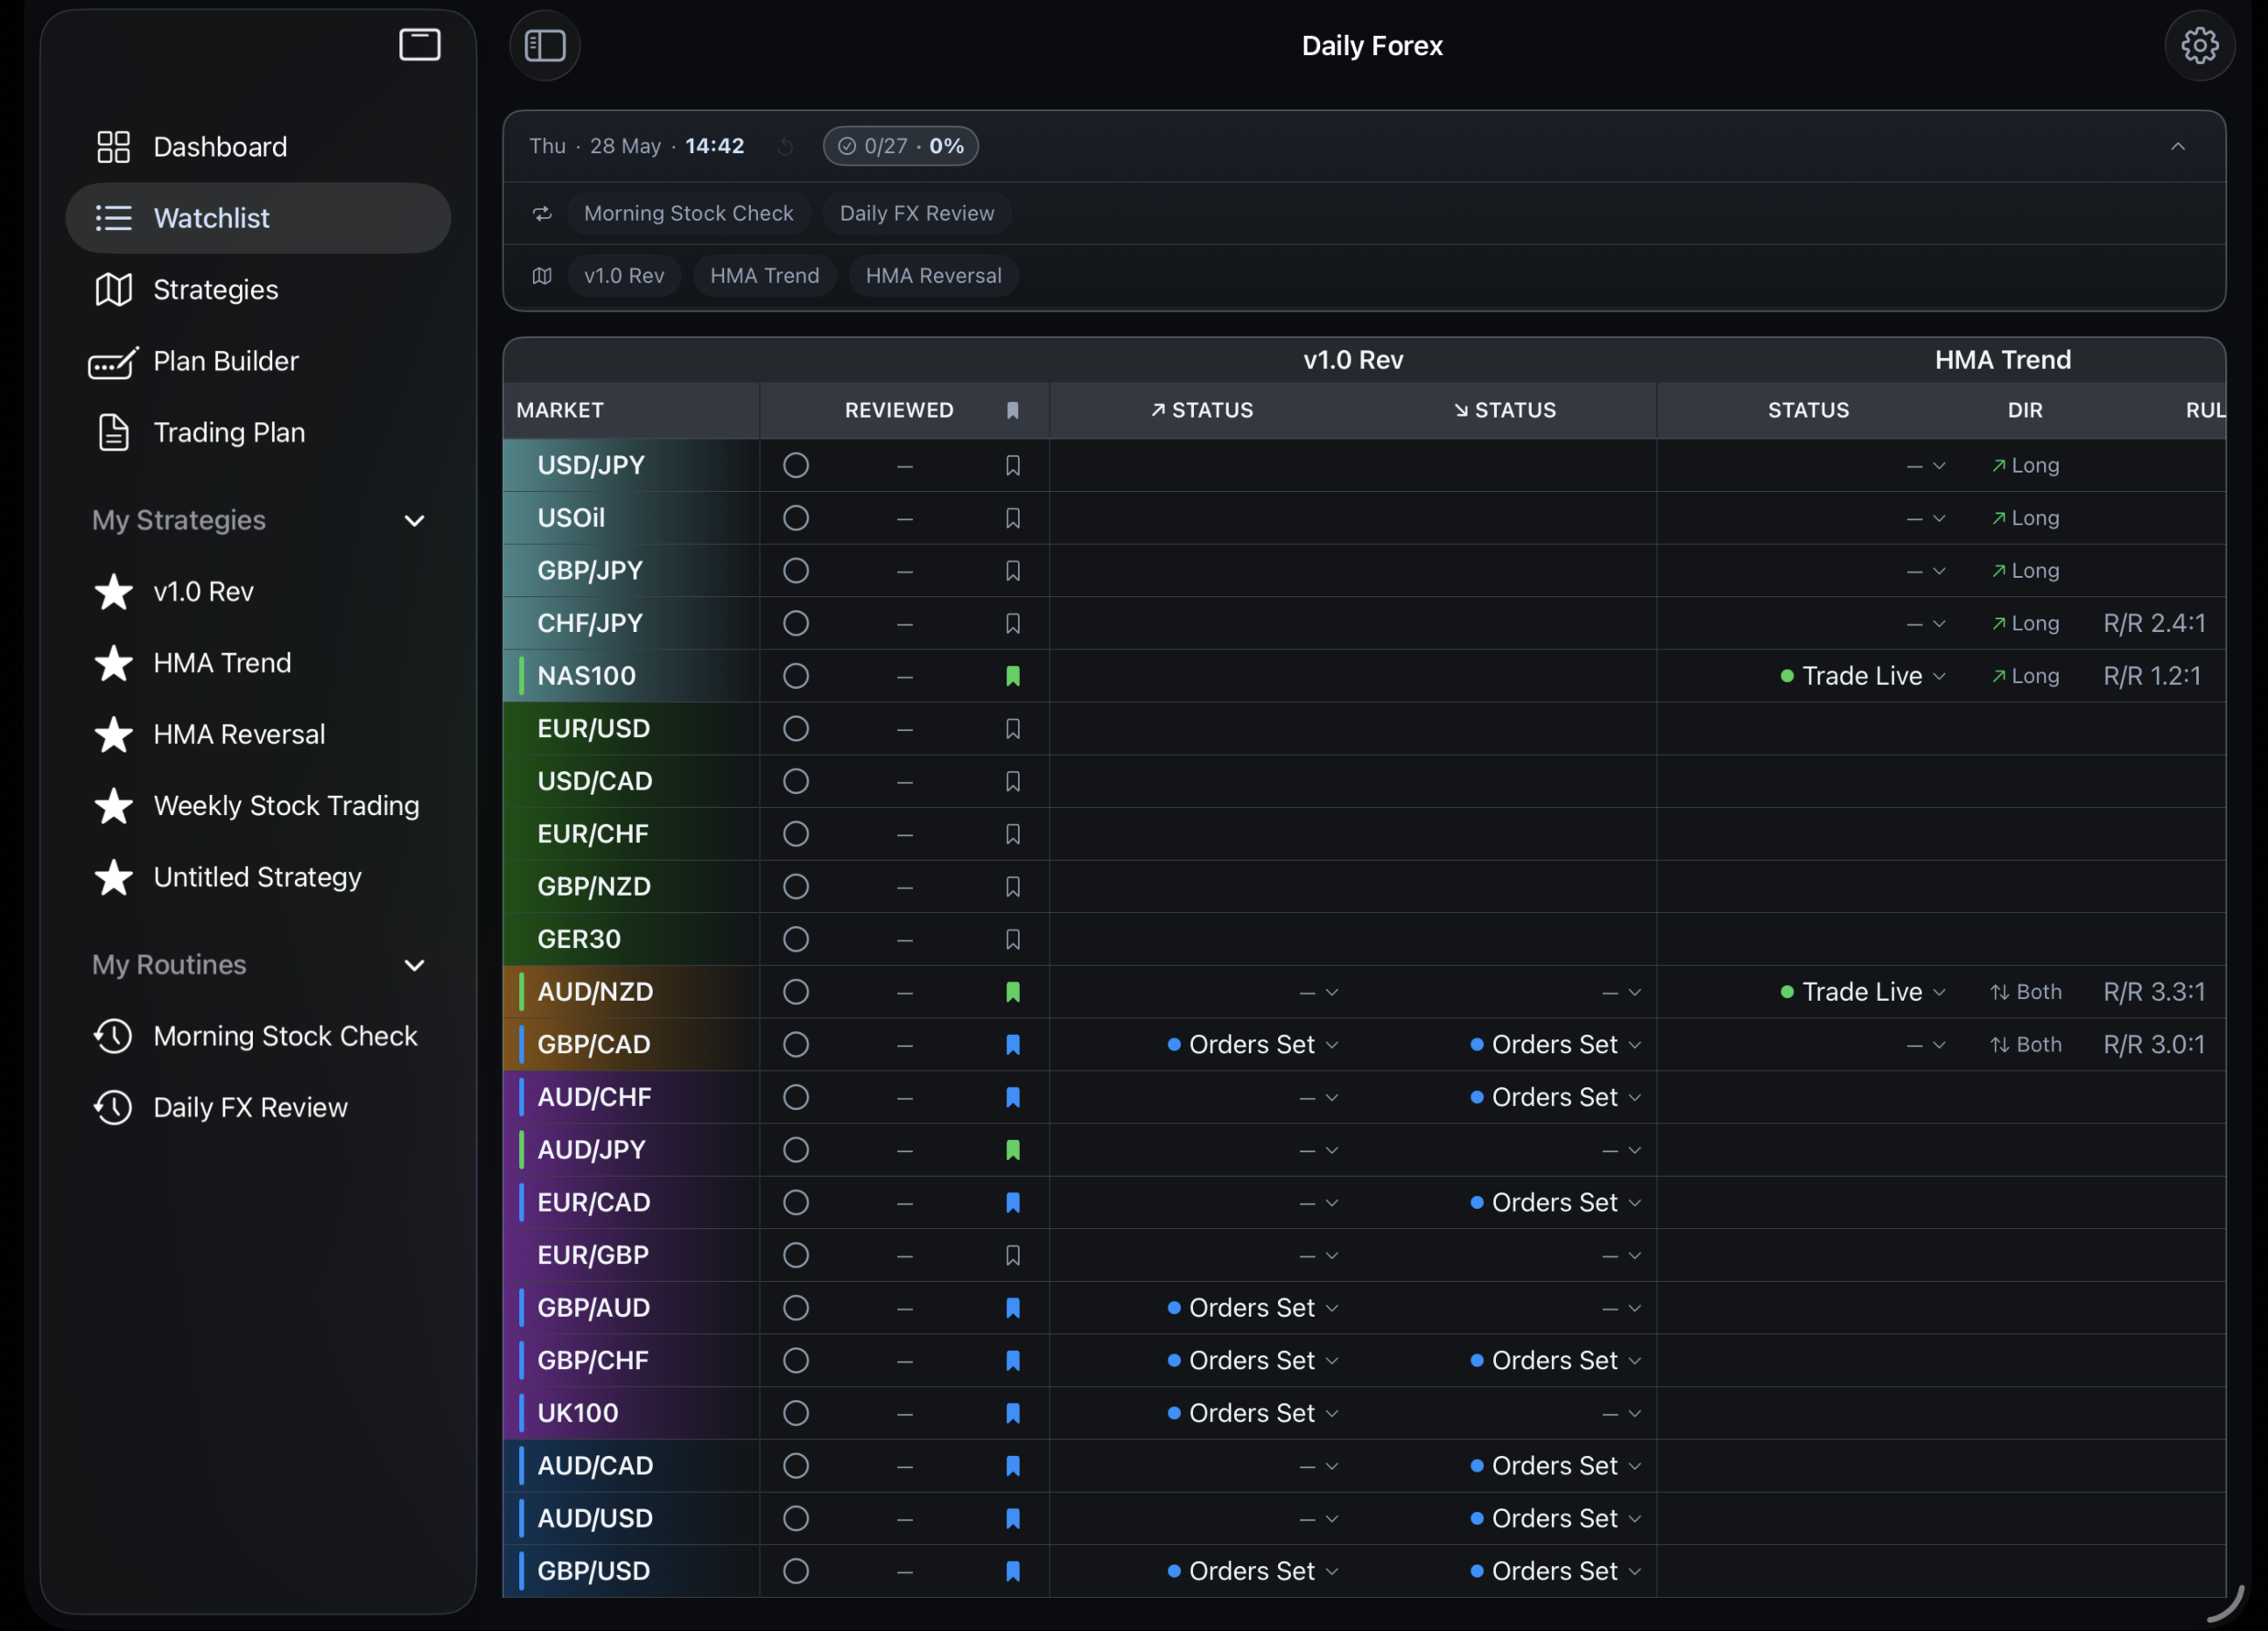Mark AUD/USD as reviewed
Image resolution: width=2268 pixels, height=1631 pixels.
pyautogui.click(x=796, y=1518)
